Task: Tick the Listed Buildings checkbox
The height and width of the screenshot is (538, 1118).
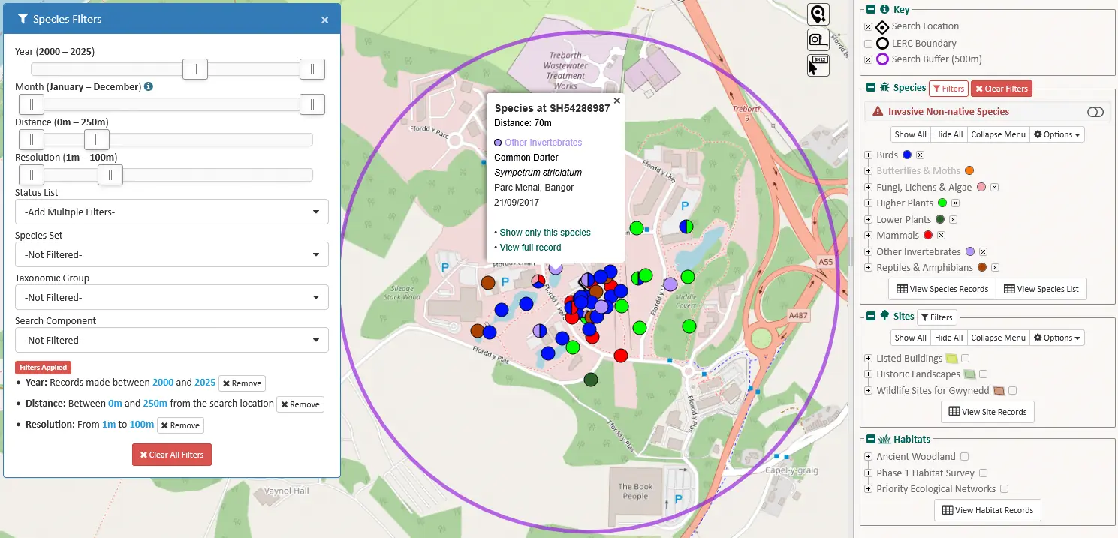Action: (966, 358)
